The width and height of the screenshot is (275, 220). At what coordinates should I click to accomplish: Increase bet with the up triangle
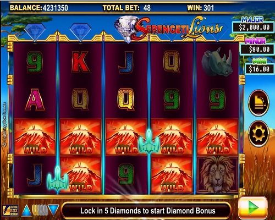[27, 210]
